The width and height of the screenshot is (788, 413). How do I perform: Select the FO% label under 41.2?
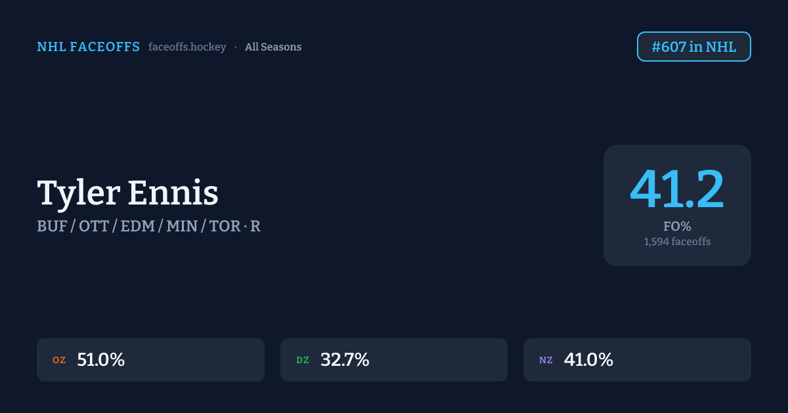coord(677,226)
